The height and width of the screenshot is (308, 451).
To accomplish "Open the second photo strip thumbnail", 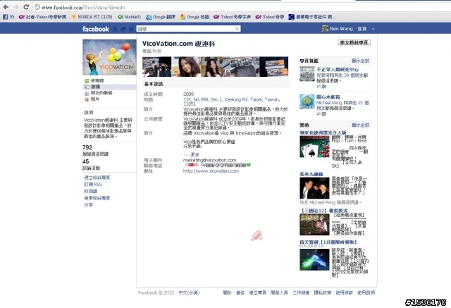I will [x=186, y=67].
